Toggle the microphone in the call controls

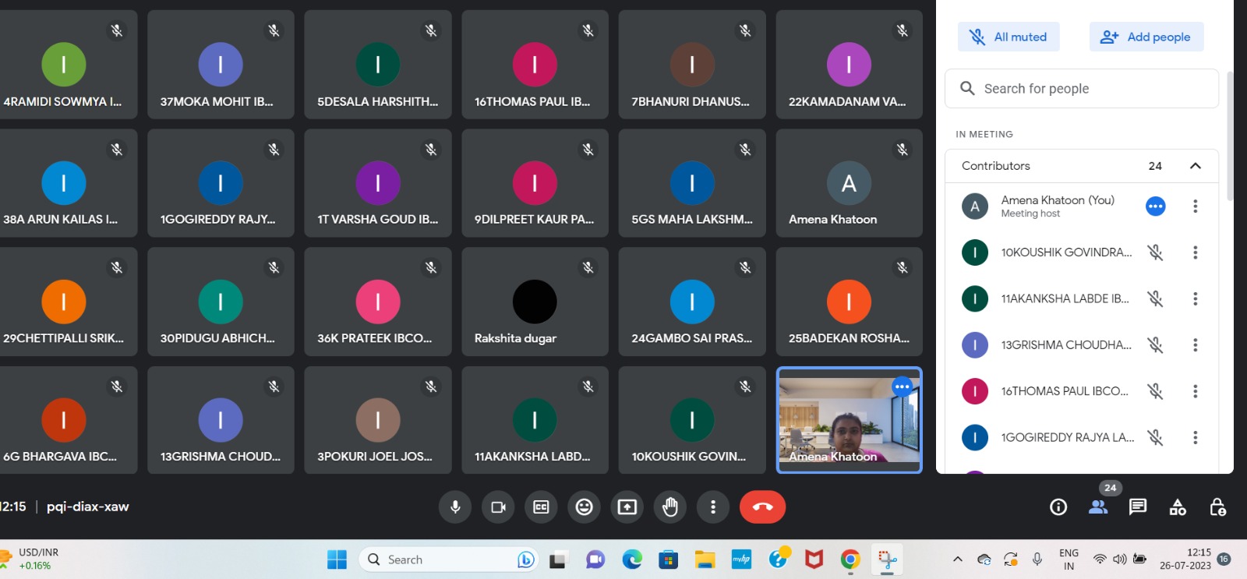pyautogui.click(x=455, y=507)
